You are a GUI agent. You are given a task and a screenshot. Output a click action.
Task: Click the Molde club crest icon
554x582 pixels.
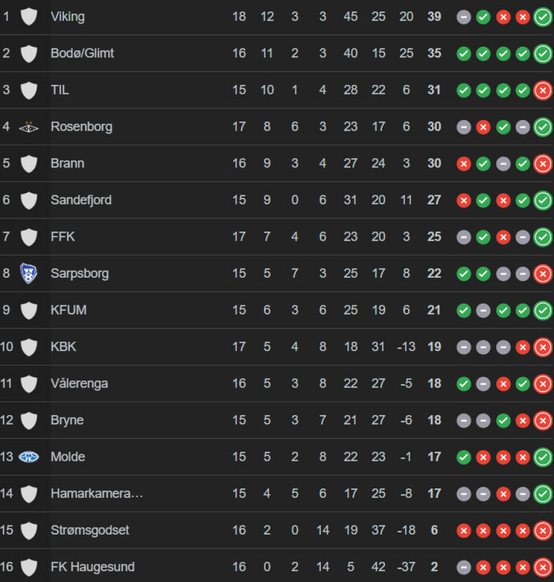(x=29, y=457)
